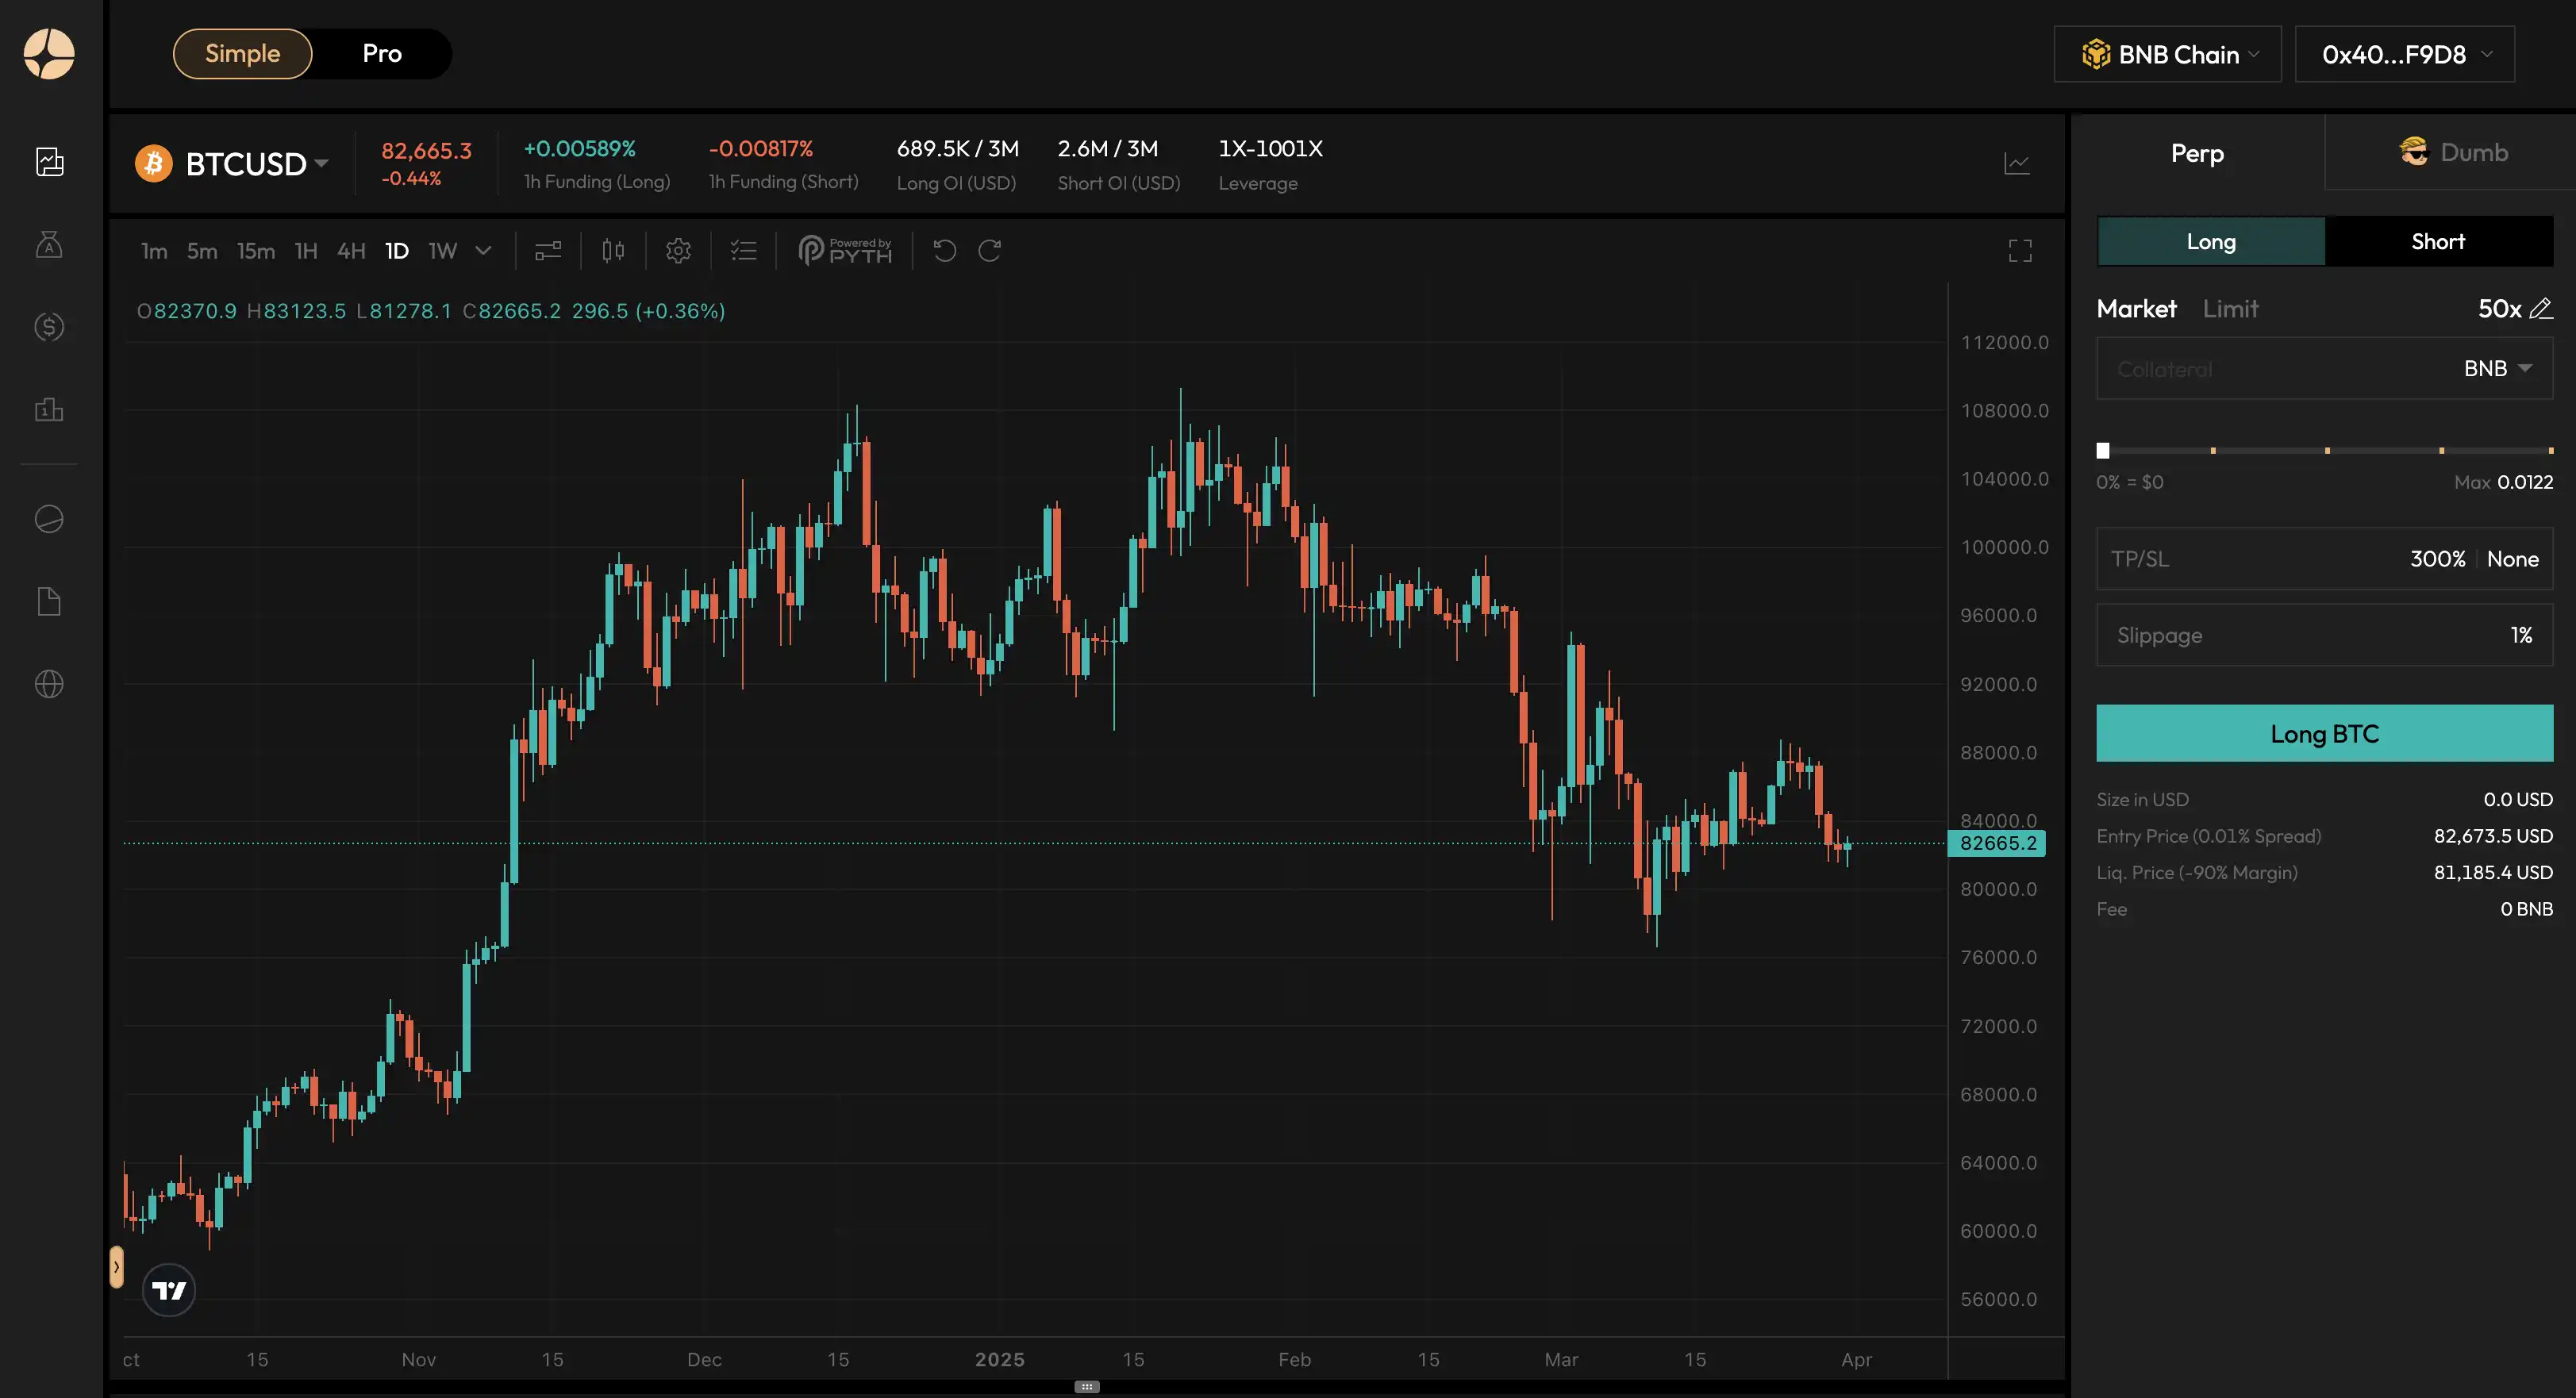
Task: Click the collateral percentage slider handle
Action: (2103, 451)
